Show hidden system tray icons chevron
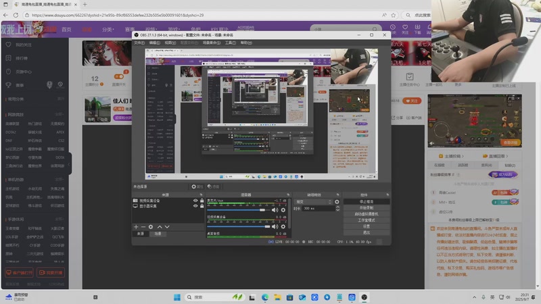 475,297
